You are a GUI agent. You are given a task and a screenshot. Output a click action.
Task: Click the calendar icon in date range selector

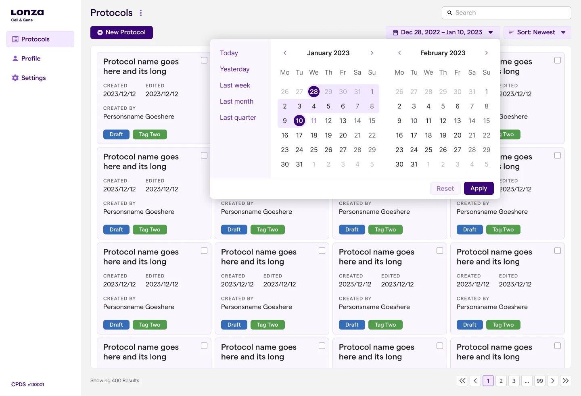click(x=395, y=33)
